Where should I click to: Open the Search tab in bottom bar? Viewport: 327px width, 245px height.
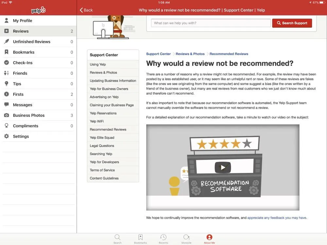117,239
